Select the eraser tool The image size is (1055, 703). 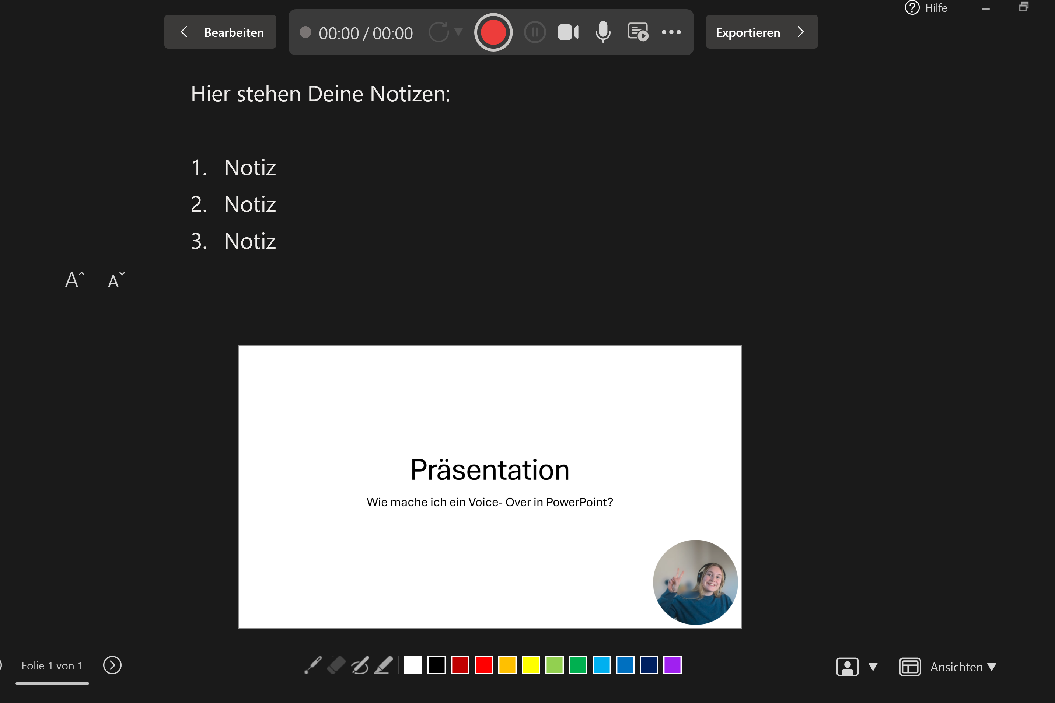tap(336, 665)
